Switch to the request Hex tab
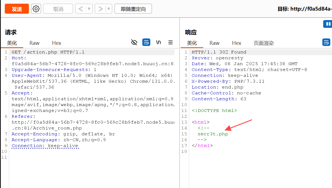The height and width of the screenshot is (188, 332). pyautogui.click(x=56, y=43)
